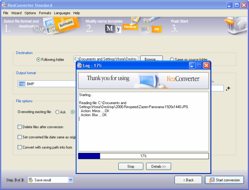Click the Save result icon in step selector
The height and width of the screenshot is (190, 249).
[31, 180]
